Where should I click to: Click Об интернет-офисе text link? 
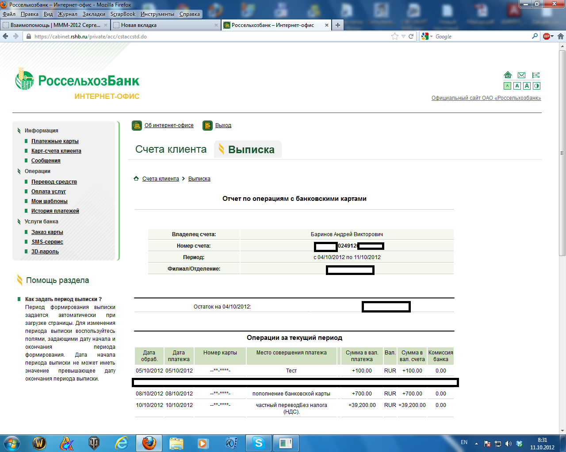point(169,125)
